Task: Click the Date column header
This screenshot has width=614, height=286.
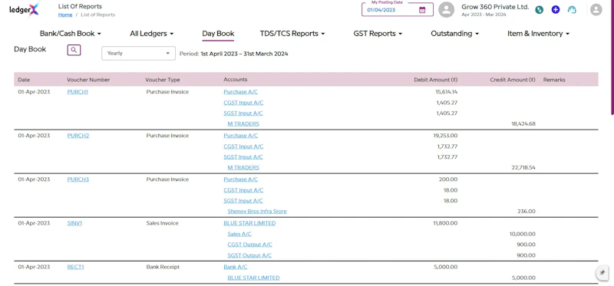Action: click(24, 80)
